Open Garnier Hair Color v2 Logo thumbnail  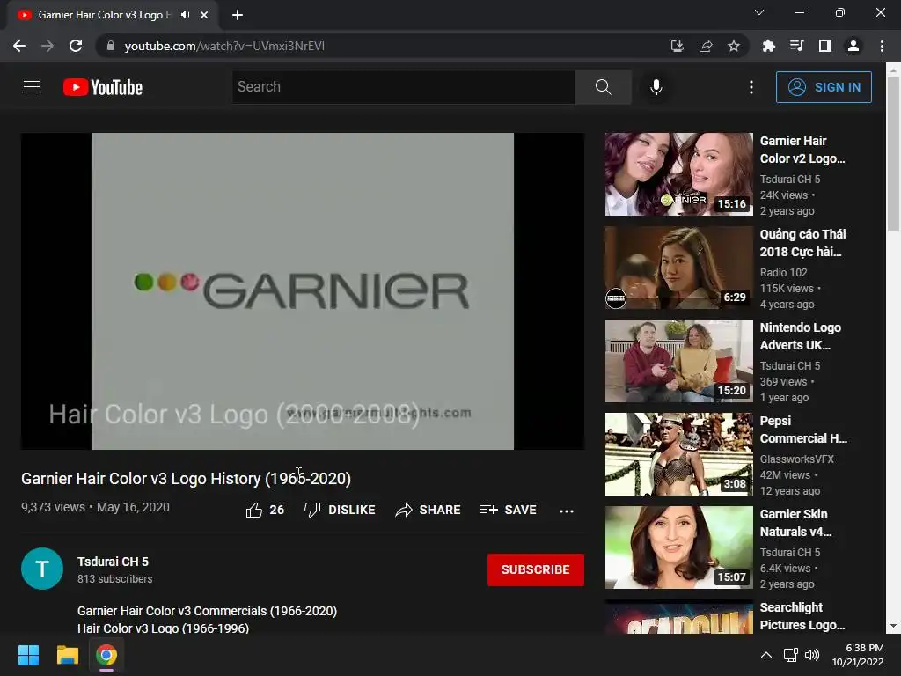[678, 174]
